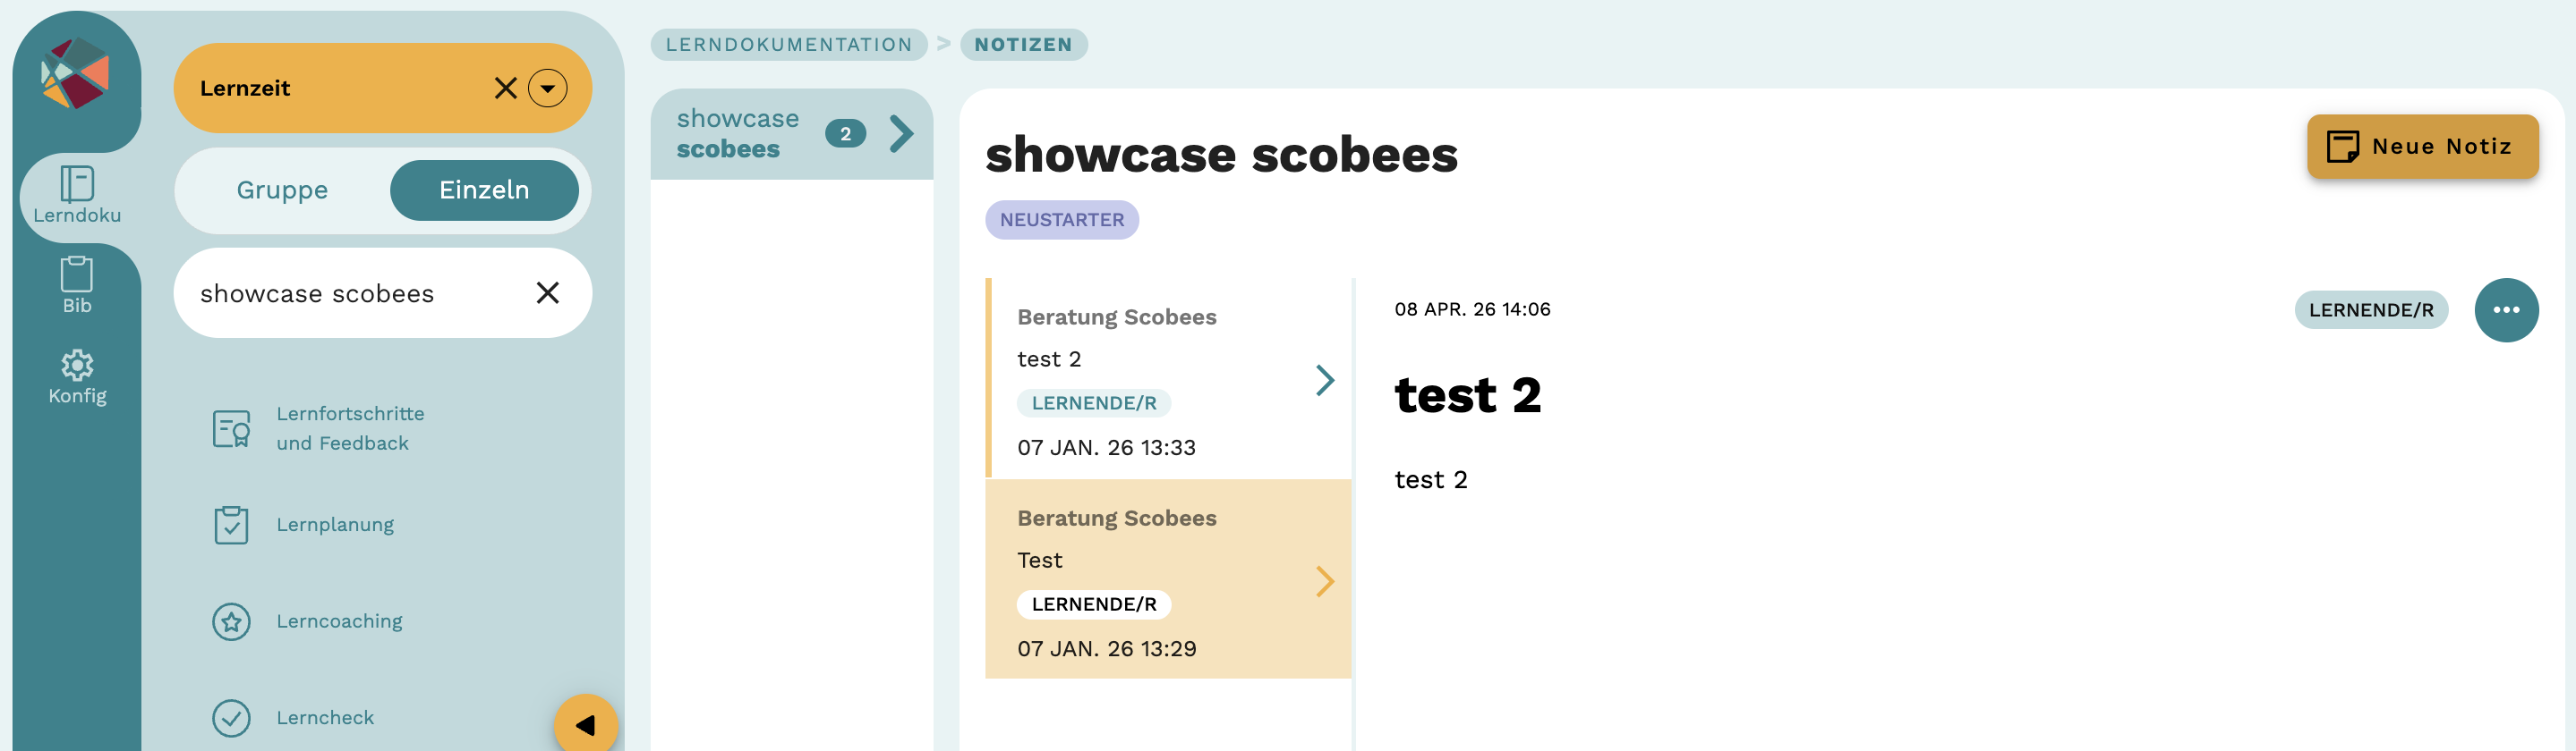
Task: Open the three-dot note options menu
Action: point(2505,309)
